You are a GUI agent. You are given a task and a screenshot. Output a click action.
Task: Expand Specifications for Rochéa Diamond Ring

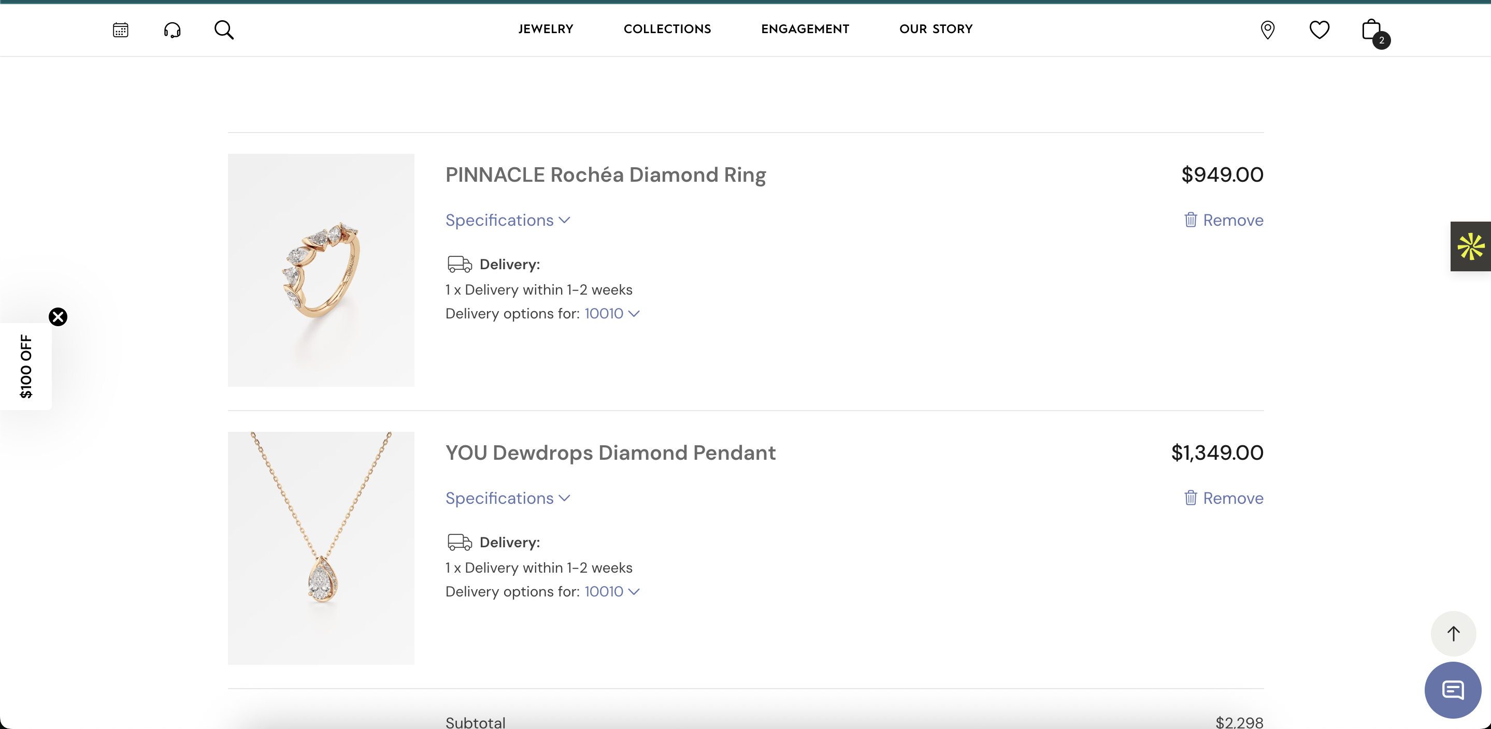point(508,221)
